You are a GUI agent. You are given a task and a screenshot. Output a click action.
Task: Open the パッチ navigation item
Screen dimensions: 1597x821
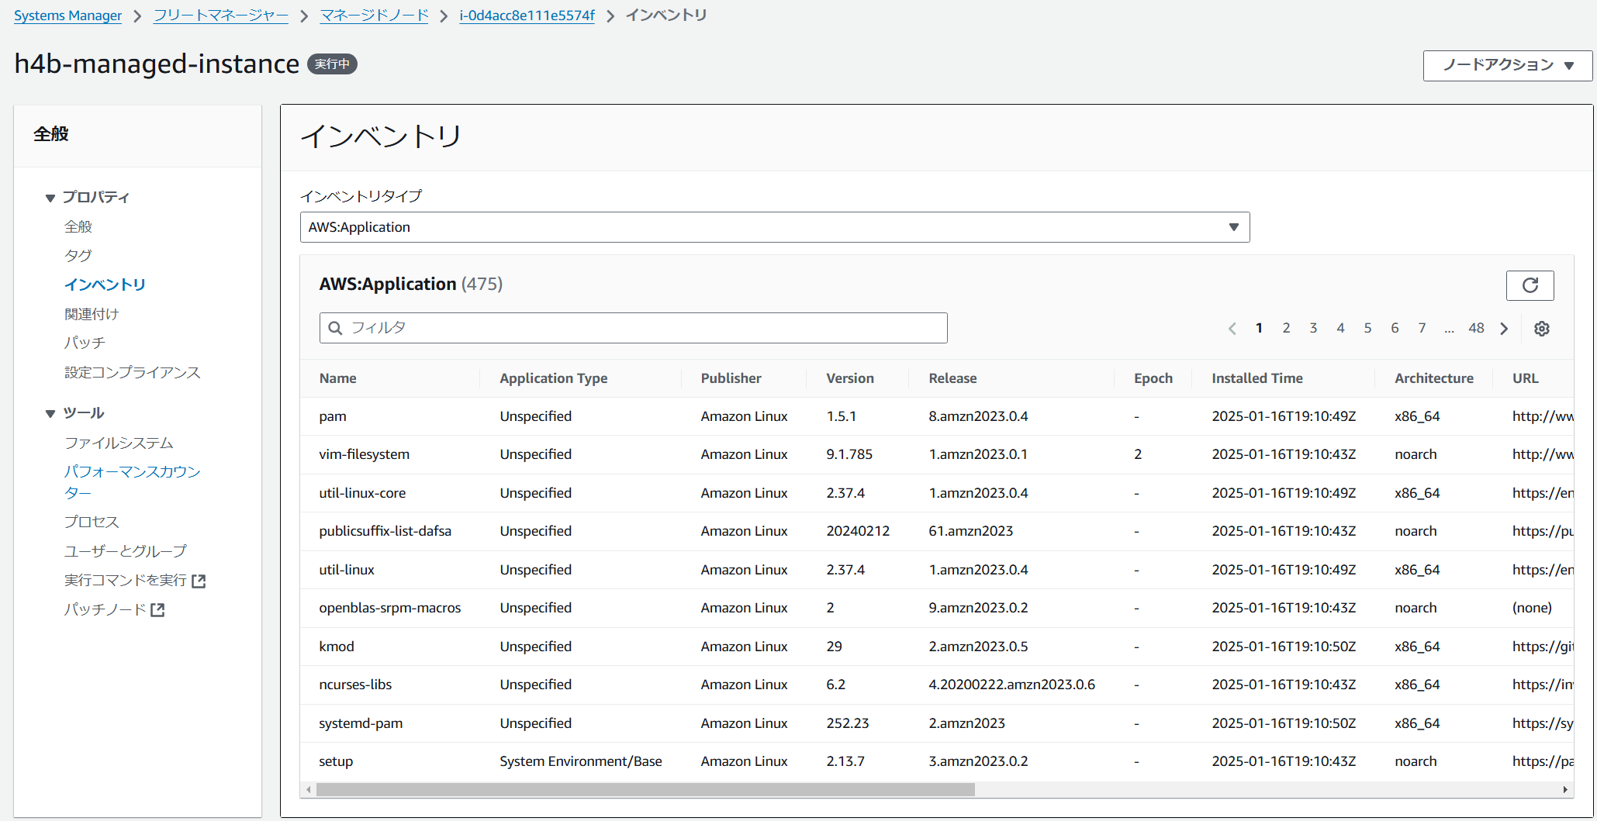pyautogui.click(x=85, y=343)
